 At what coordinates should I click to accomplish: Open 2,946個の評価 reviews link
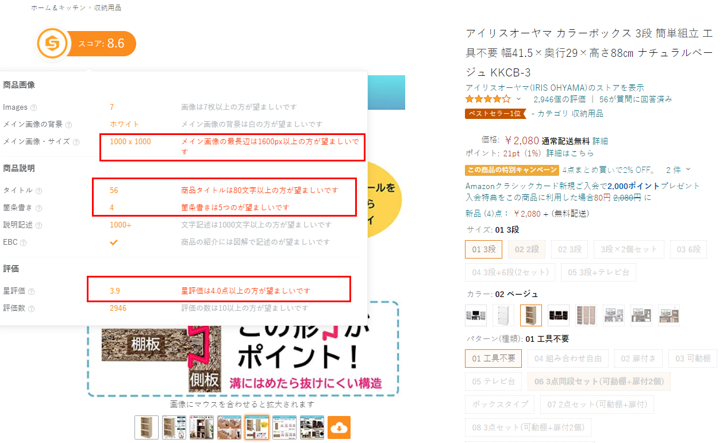pos(560,99)
